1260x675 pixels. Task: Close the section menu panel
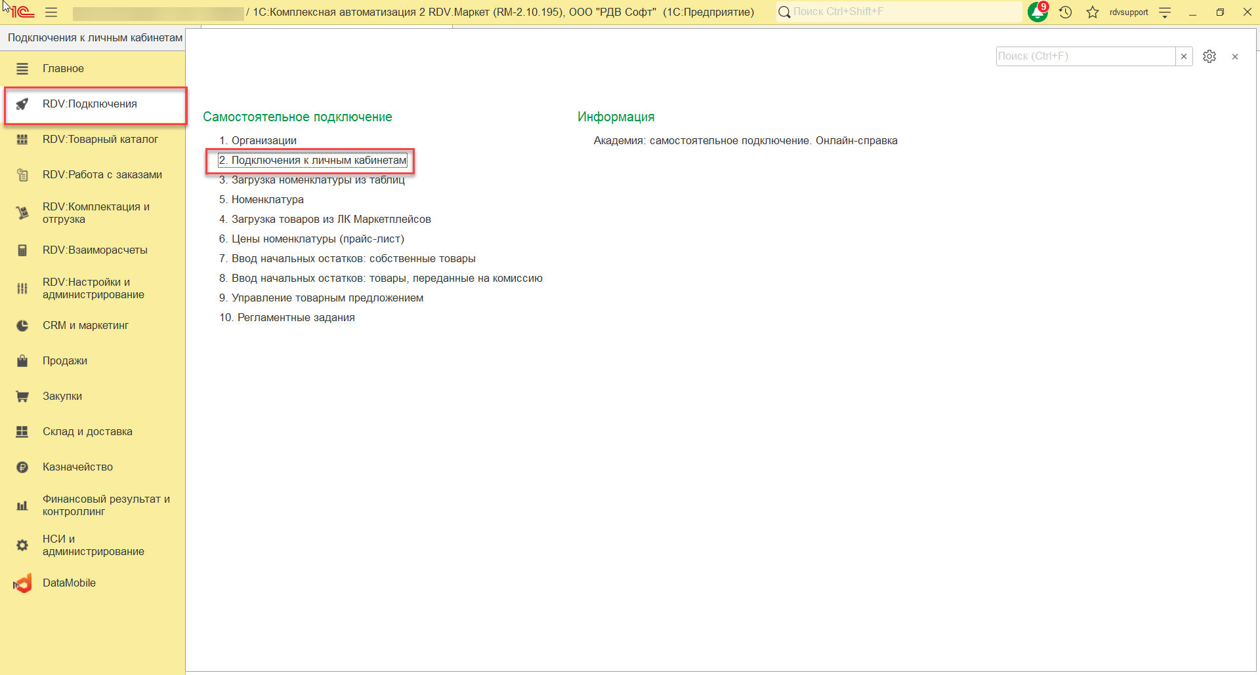point(1235,57)
